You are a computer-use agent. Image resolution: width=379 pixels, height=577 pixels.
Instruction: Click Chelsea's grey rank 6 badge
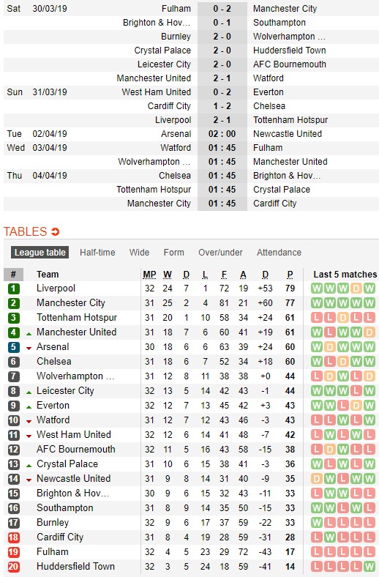click(x=14, y=362)
